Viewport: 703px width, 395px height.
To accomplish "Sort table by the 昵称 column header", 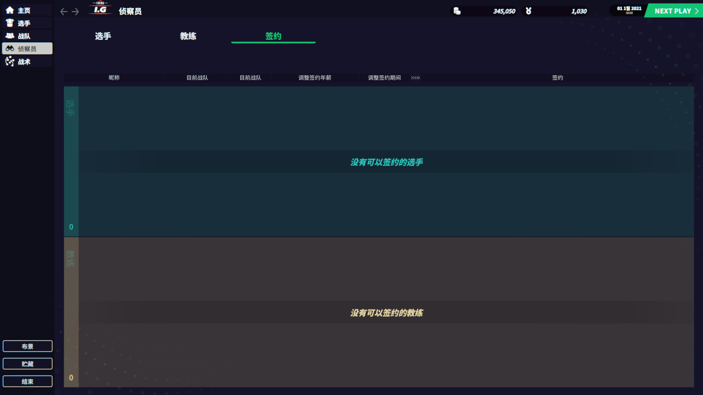I will click(114, 78).
